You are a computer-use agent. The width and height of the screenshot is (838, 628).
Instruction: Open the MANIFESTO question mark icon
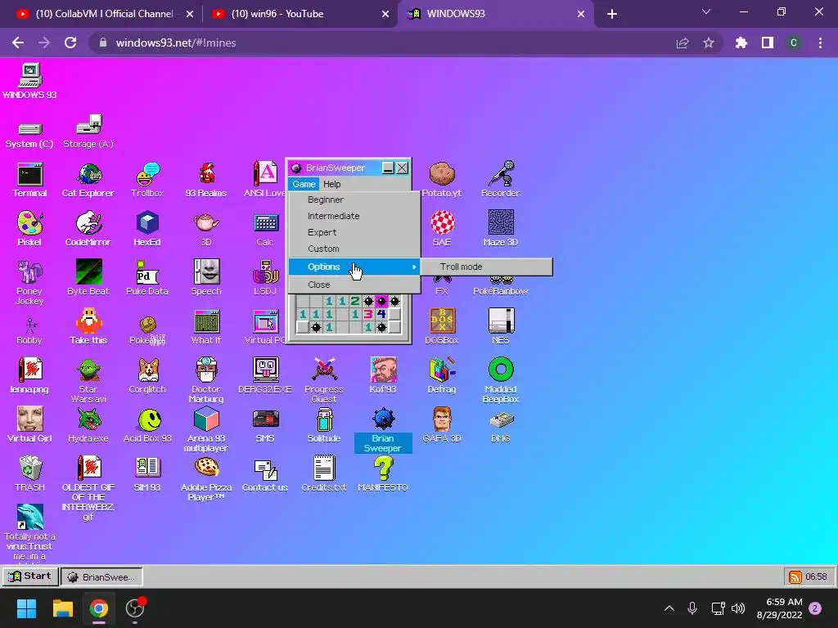point(383,474)
